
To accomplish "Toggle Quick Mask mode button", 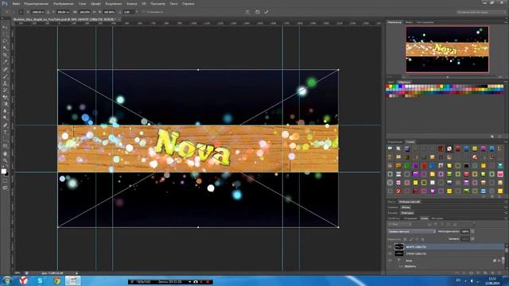I will point(6,180).
